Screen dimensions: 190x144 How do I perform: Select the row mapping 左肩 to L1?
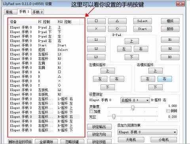(x=44, y=63)
